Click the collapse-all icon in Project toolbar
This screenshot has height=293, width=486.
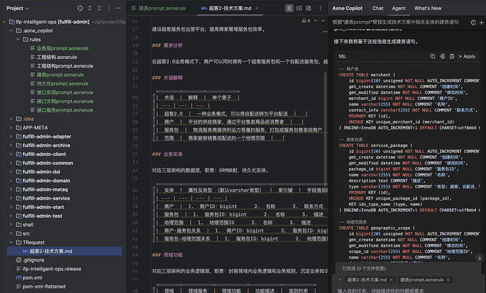pyautogui.click(x=99, y=8)
